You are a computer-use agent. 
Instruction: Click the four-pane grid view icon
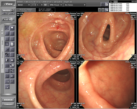tap(103, 4)
